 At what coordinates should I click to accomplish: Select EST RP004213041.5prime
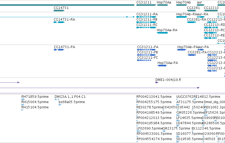click(x=154, y=97)
